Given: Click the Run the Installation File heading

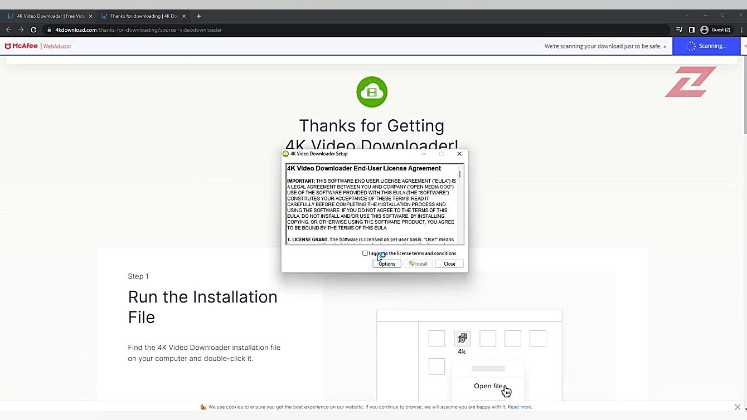Looking at the screenshot, I should [203, 307].
